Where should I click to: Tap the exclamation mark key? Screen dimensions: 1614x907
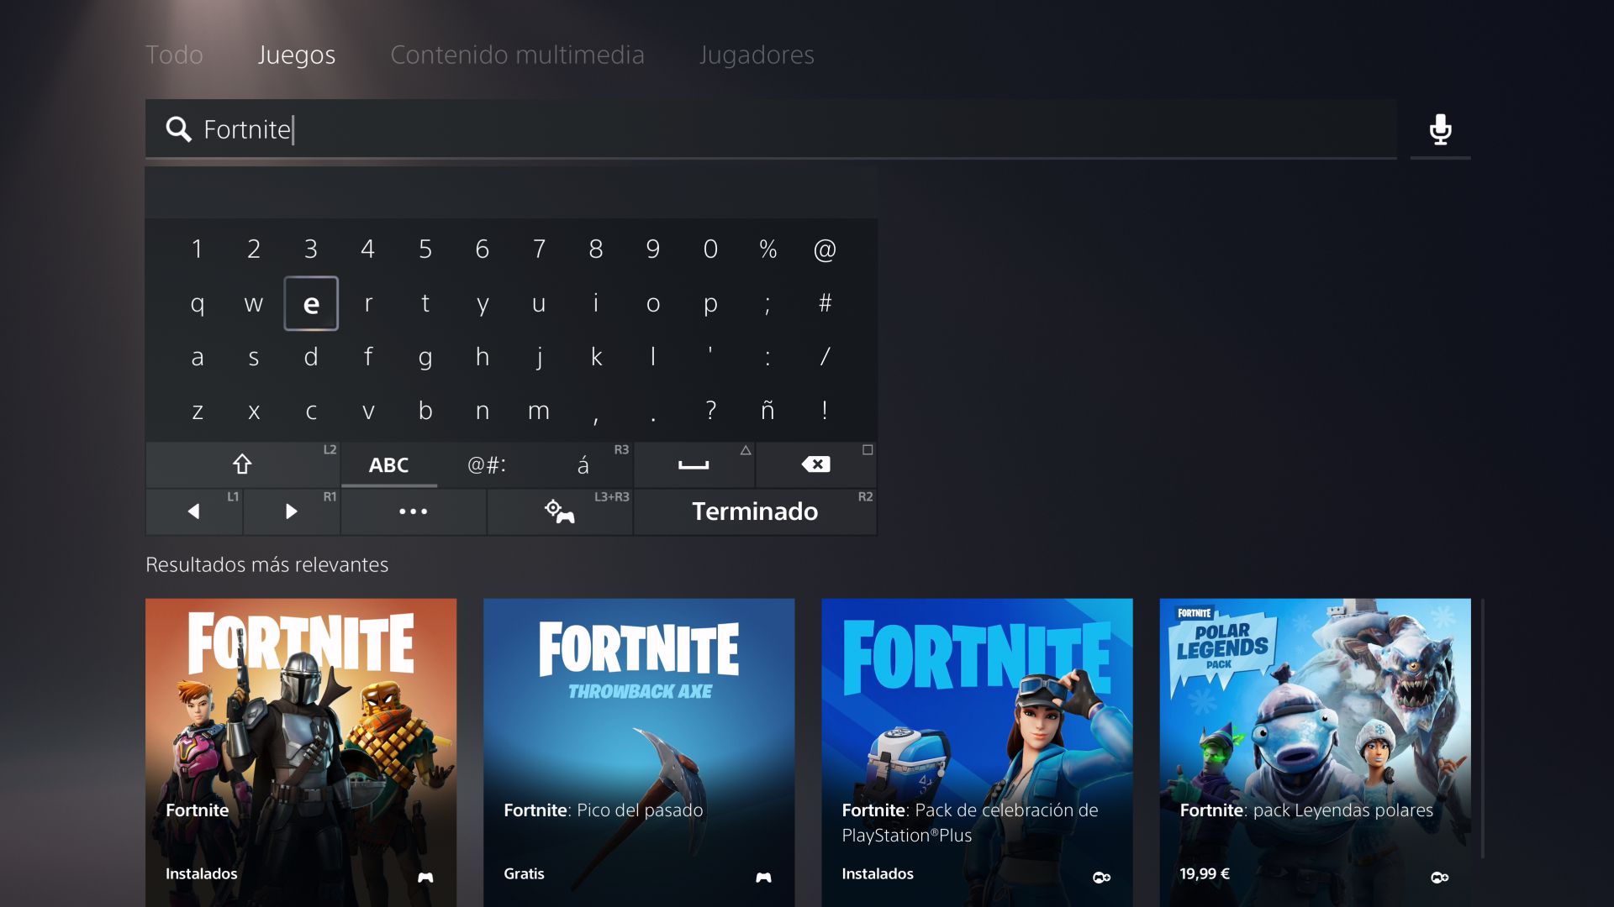pyautogui.click(x=825, y=411)
